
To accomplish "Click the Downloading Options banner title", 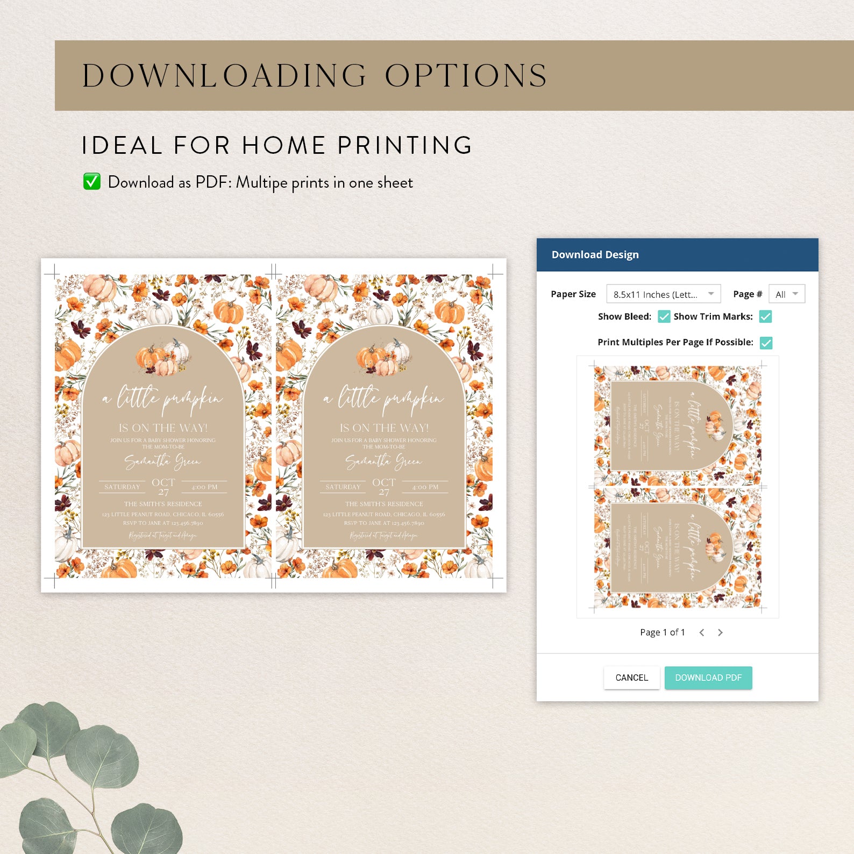I will (x=315, y=75).
